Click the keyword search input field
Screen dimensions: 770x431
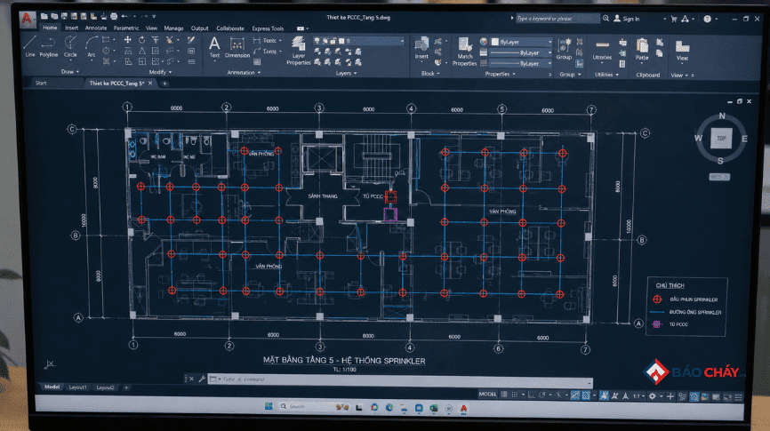[557, 18]
